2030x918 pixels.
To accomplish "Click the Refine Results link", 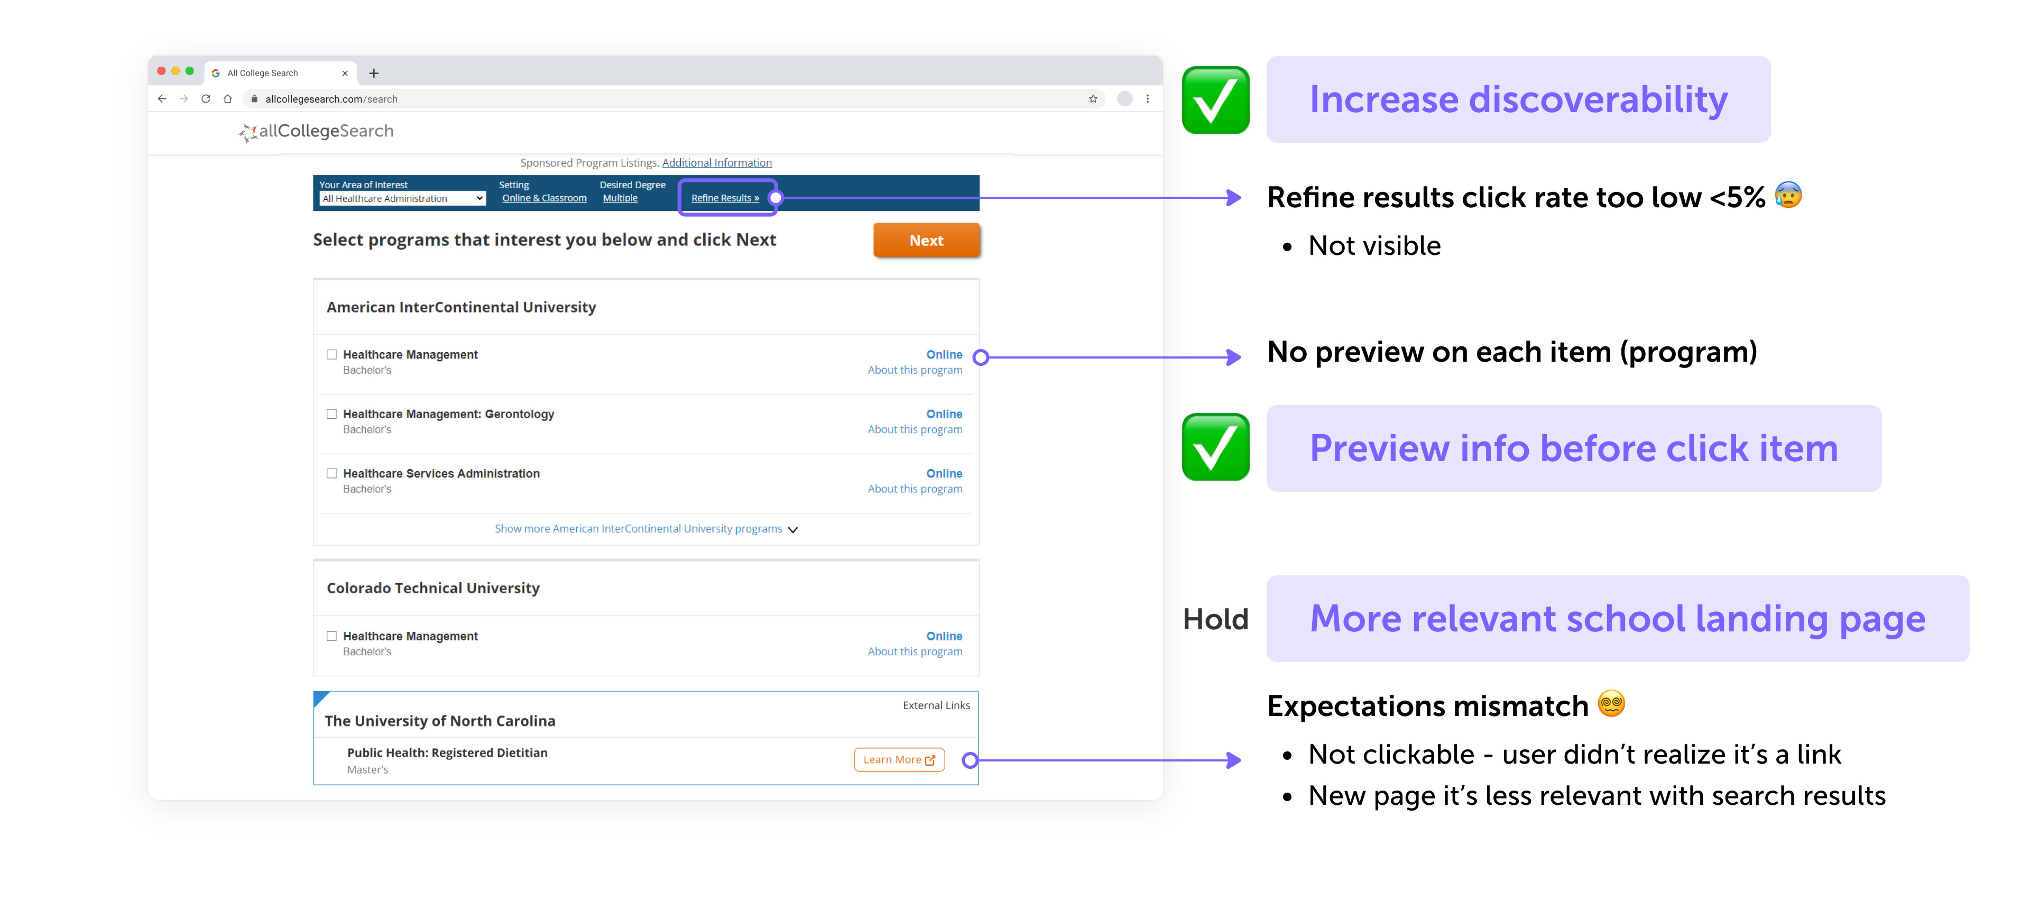I will [x=724, y=198].
